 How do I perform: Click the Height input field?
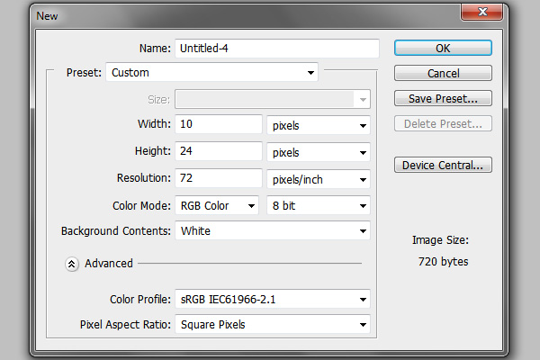tap(219, 151)
